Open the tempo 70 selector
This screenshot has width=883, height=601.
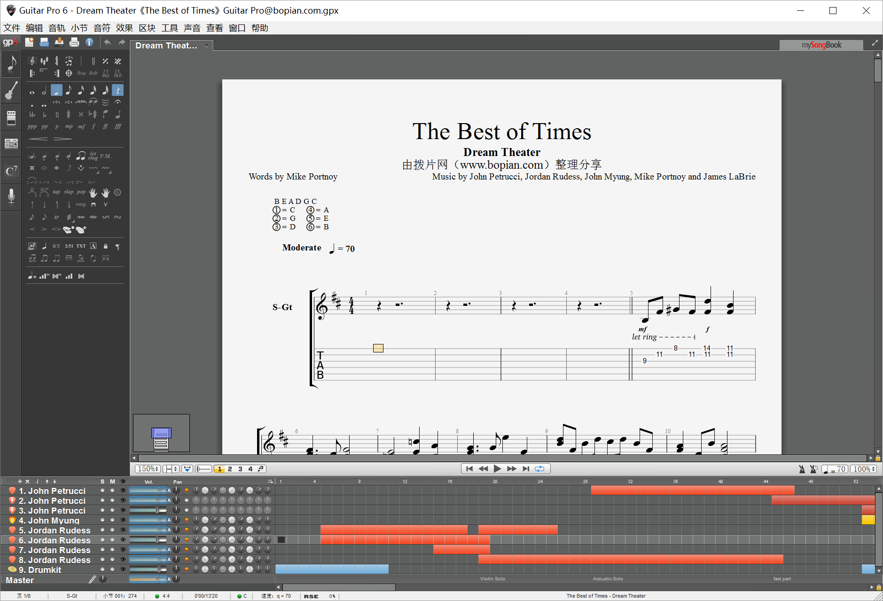(x=835, y=469)
